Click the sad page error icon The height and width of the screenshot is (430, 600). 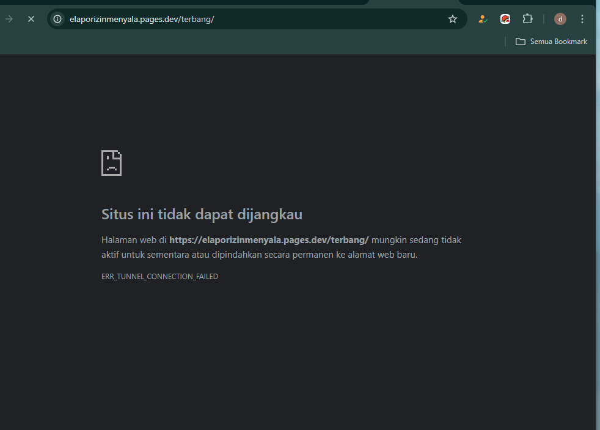point(111,163)
